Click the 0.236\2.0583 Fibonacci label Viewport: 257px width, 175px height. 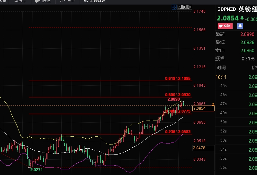(x=178, y=132)
